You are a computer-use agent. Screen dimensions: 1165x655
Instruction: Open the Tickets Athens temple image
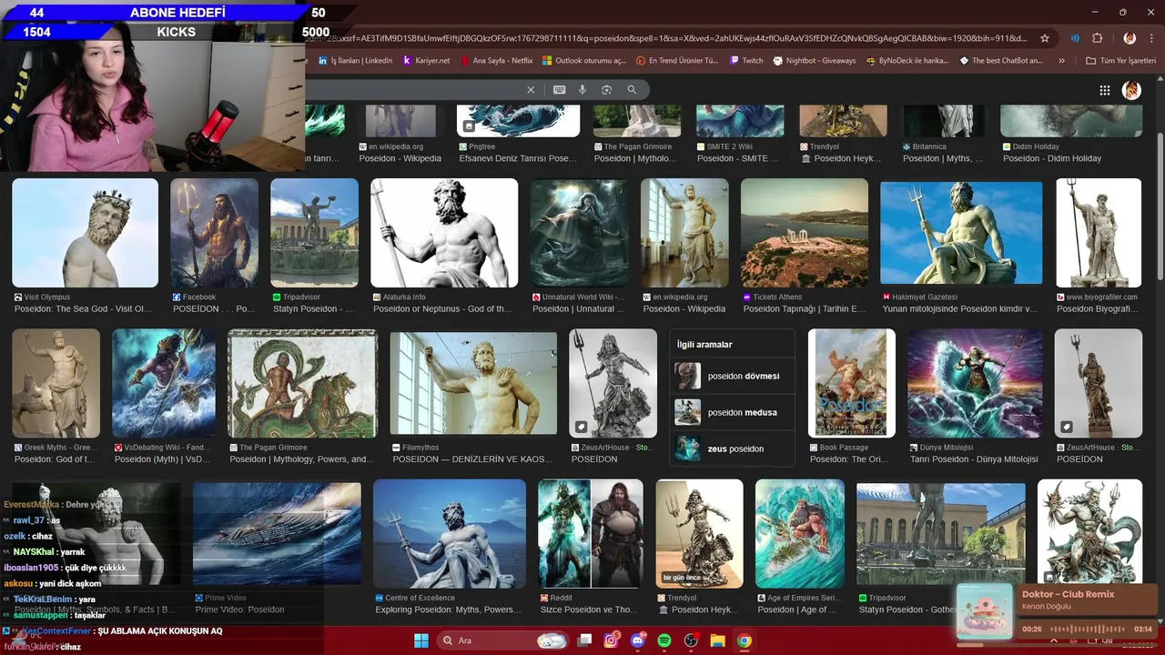pos(805,233)
